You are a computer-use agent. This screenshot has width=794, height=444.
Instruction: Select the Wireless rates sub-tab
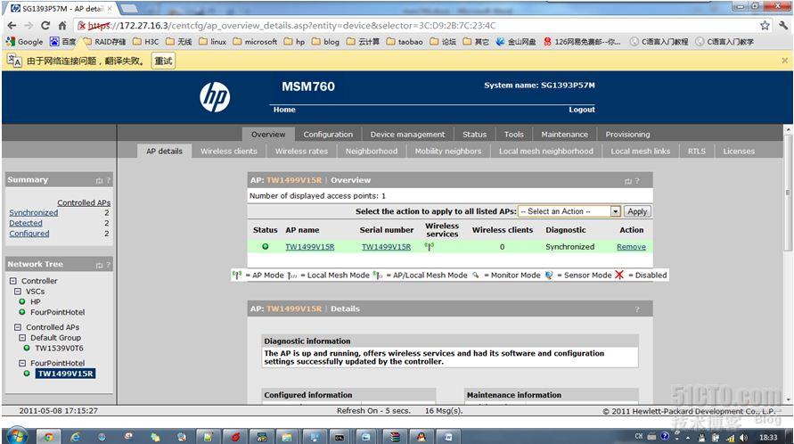point(301,151)
